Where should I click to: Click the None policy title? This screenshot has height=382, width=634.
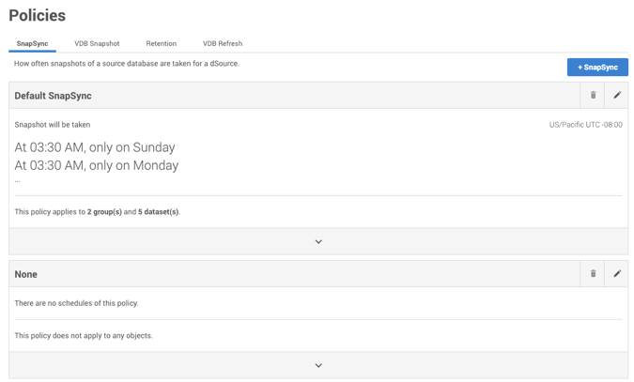point(26,274)
